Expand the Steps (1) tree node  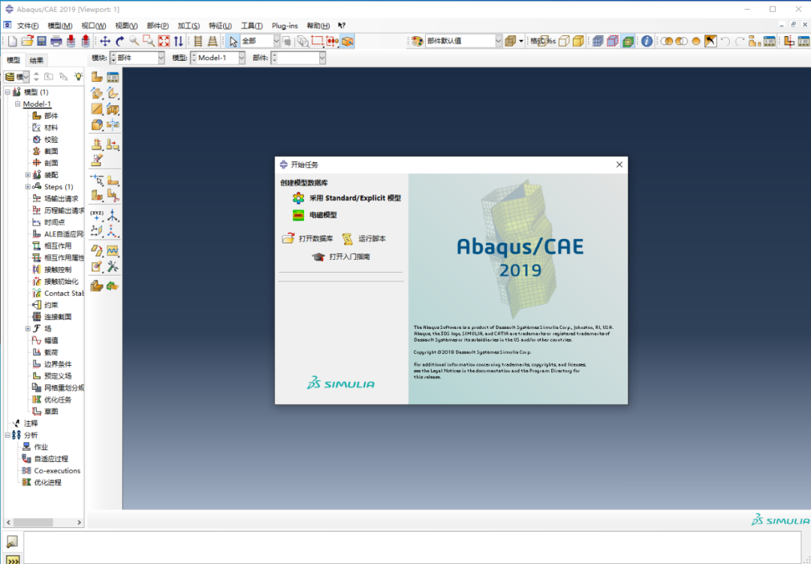coord(28,187)
